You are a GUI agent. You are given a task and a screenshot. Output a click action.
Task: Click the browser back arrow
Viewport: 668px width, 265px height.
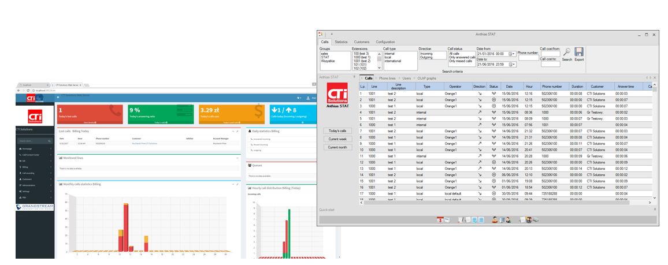tap(18, 91)
